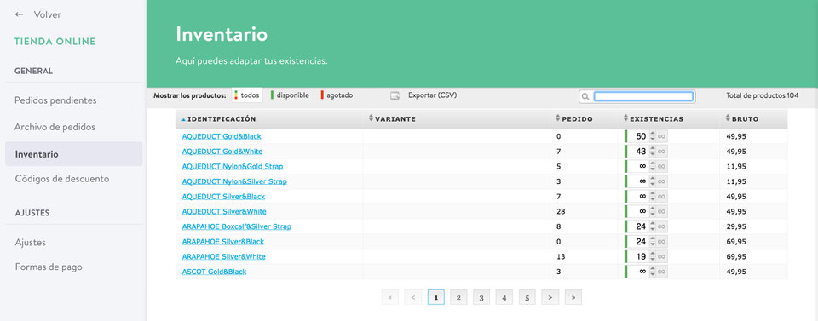The height and width of the screenshot is (321, 818).
Task: Click the back arrow next to Volver
Action: pos(20,14)
